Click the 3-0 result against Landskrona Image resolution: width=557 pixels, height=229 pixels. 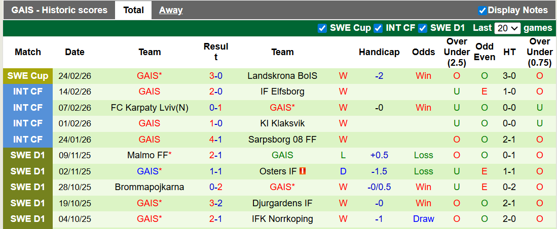(216, 76)
